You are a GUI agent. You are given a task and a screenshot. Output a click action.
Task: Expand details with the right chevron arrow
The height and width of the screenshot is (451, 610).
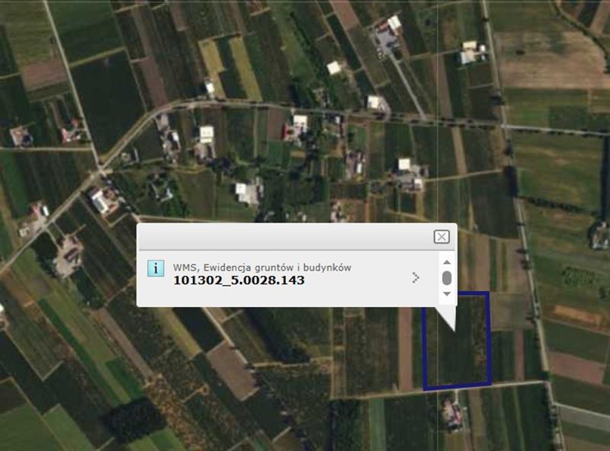tap(416, 277)
